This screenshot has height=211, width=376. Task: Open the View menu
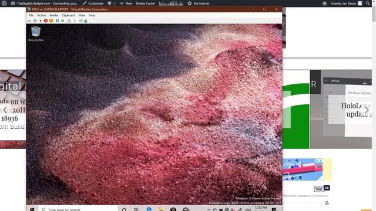coord(82,15)
